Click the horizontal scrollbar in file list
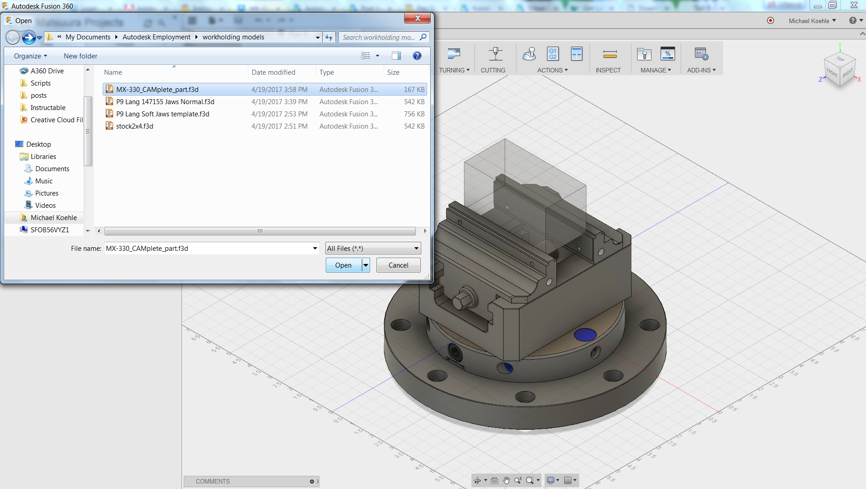Image resolution: width=866 pixels, height=489 pixels. [x=260, y=231]
